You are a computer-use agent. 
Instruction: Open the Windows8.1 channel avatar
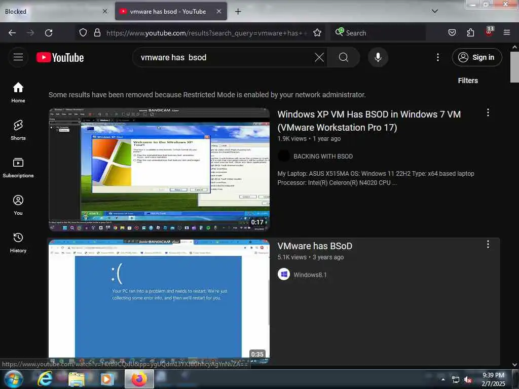[284, 274]
